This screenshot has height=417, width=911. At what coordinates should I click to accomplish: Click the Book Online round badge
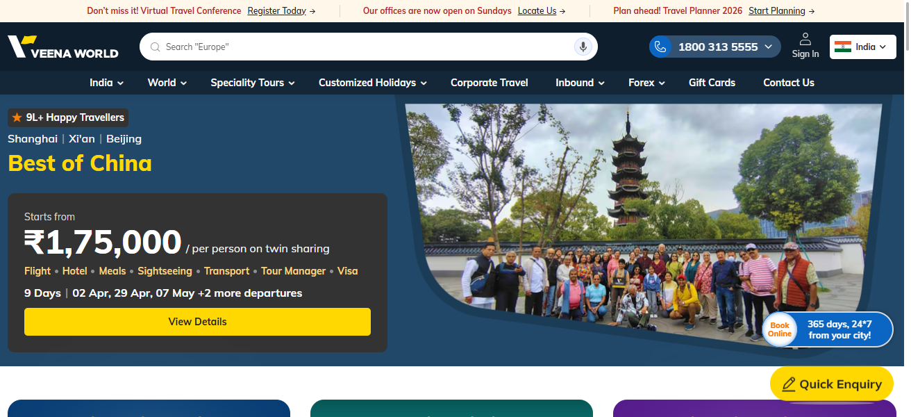[x=779, y=329]
